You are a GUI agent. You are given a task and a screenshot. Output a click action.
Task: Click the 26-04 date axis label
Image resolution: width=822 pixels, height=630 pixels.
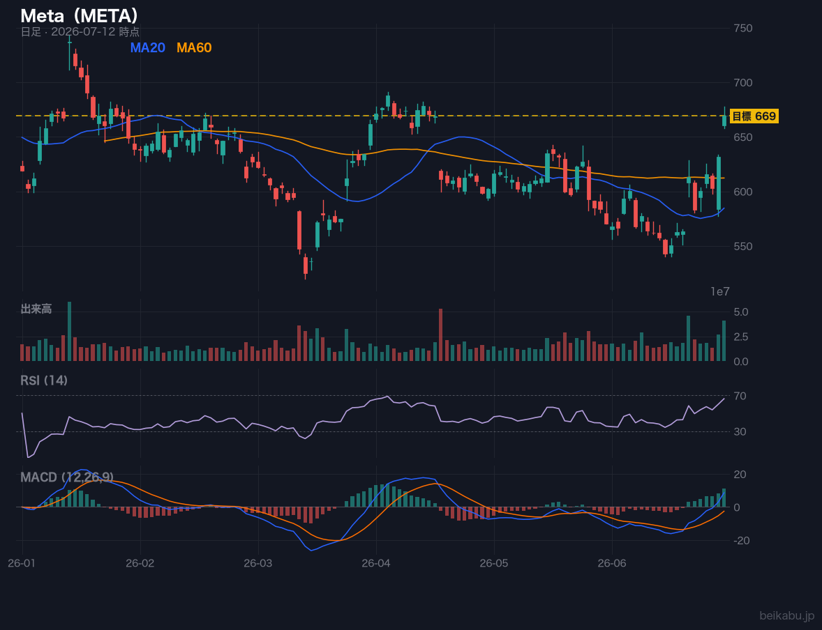(x=376, y=564)
